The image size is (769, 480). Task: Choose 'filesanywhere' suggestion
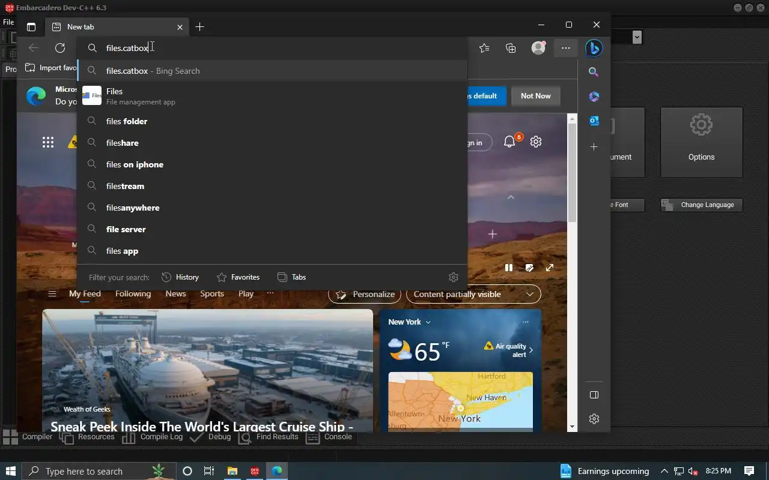[272, 208]
